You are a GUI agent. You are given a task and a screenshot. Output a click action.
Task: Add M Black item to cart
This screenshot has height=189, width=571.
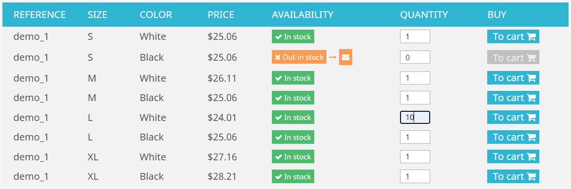click(x=513, y=98)
